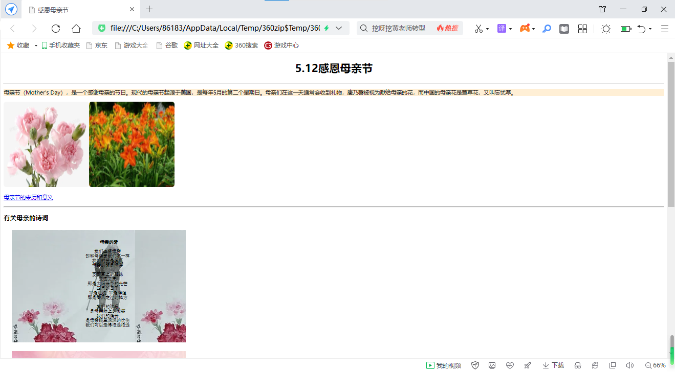The width and height of the screenshot is (675, 372).
Task: Go to the browser home page
Action: point(76,29)
